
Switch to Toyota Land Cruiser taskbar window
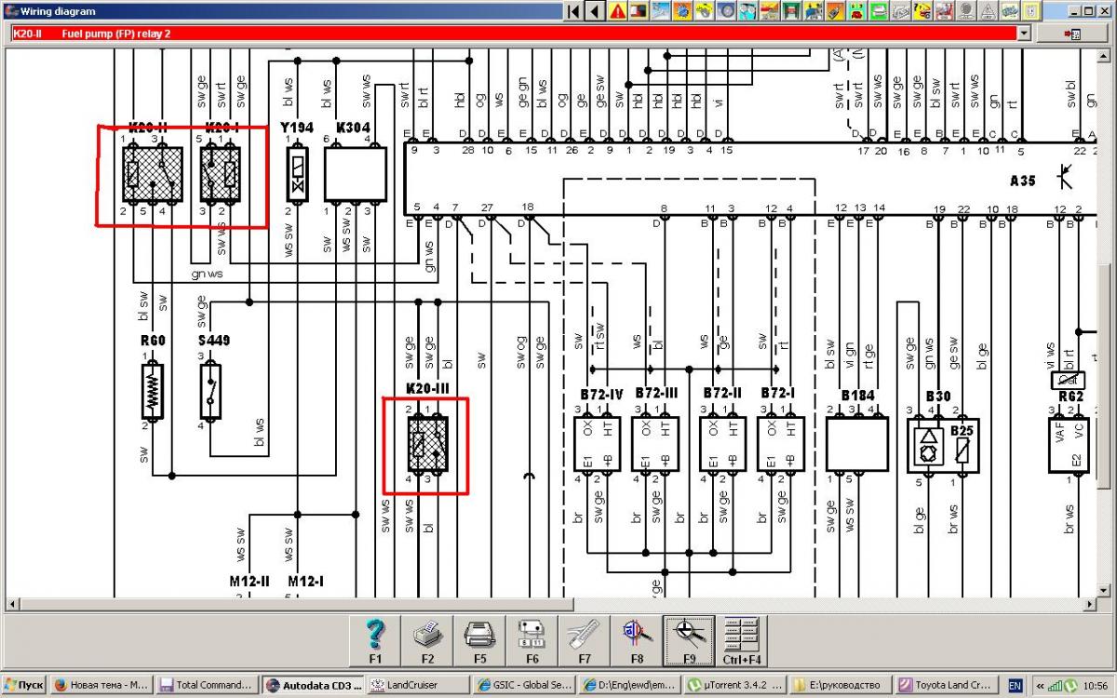coord(947,685)
